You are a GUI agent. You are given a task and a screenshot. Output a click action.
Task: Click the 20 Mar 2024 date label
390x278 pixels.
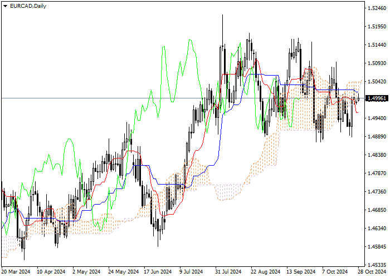pos(16,272)
